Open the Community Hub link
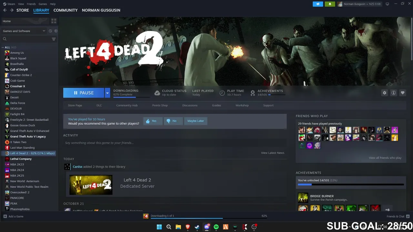Viewport: 413px width, 232px height. point(127,105)
